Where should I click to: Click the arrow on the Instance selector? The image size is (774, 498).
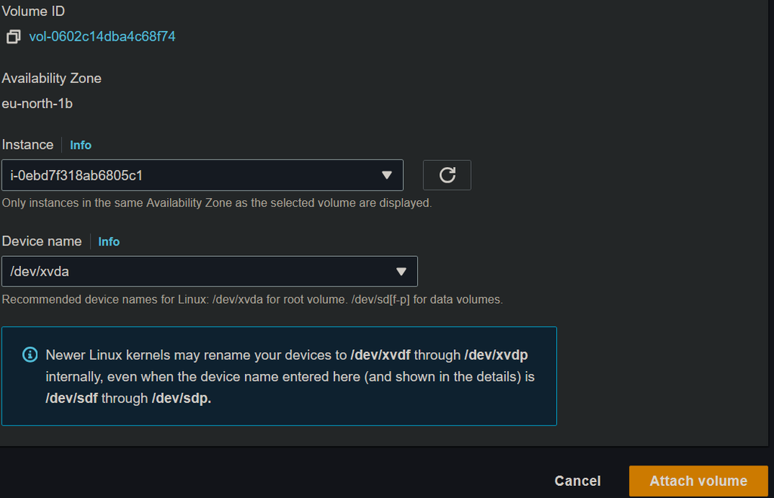(x=387, y=175)
